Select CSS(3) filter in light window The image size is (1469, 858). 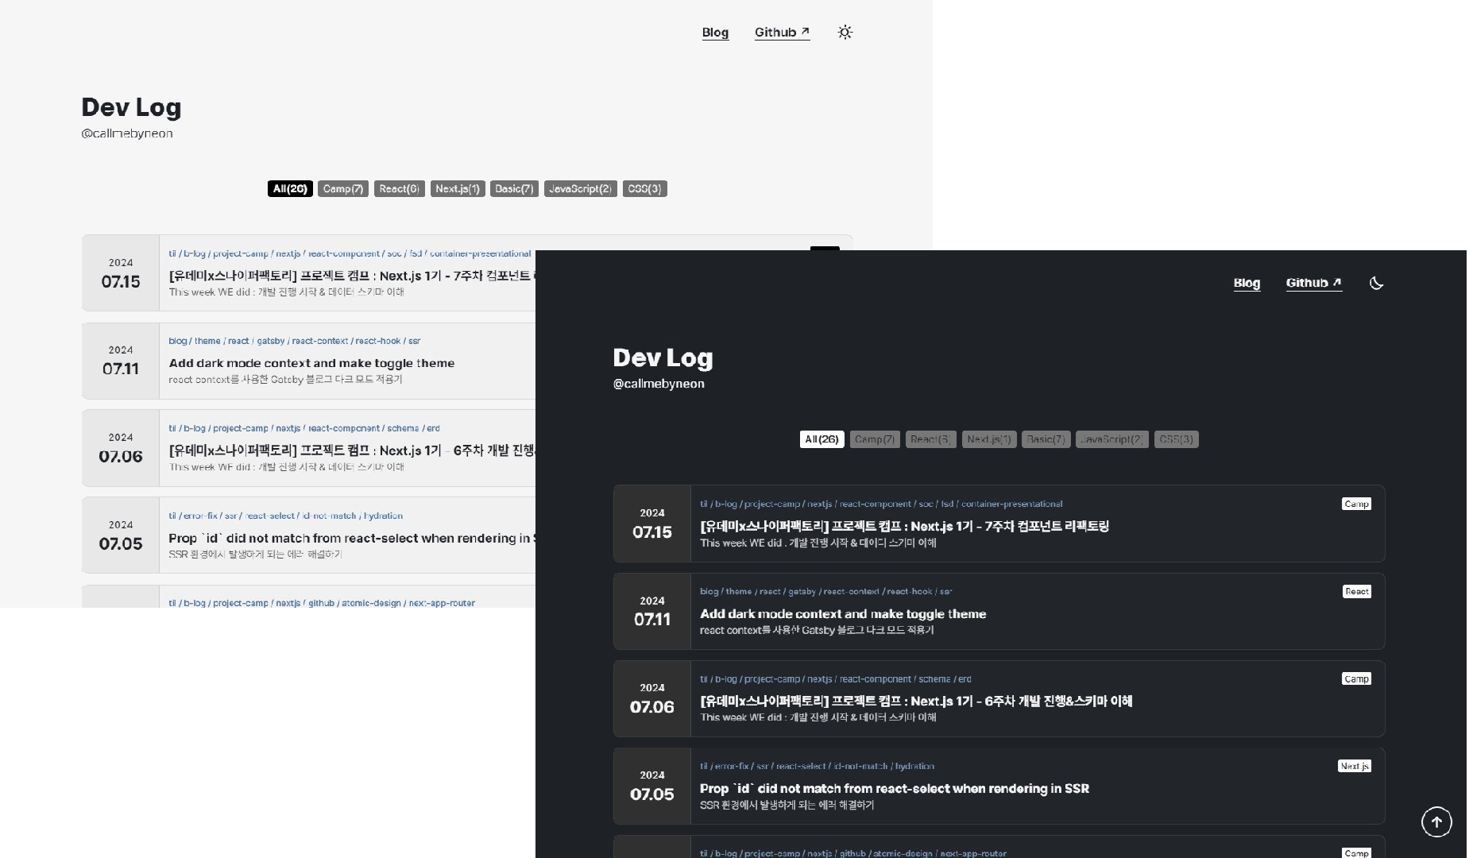(x=644, y=189)
